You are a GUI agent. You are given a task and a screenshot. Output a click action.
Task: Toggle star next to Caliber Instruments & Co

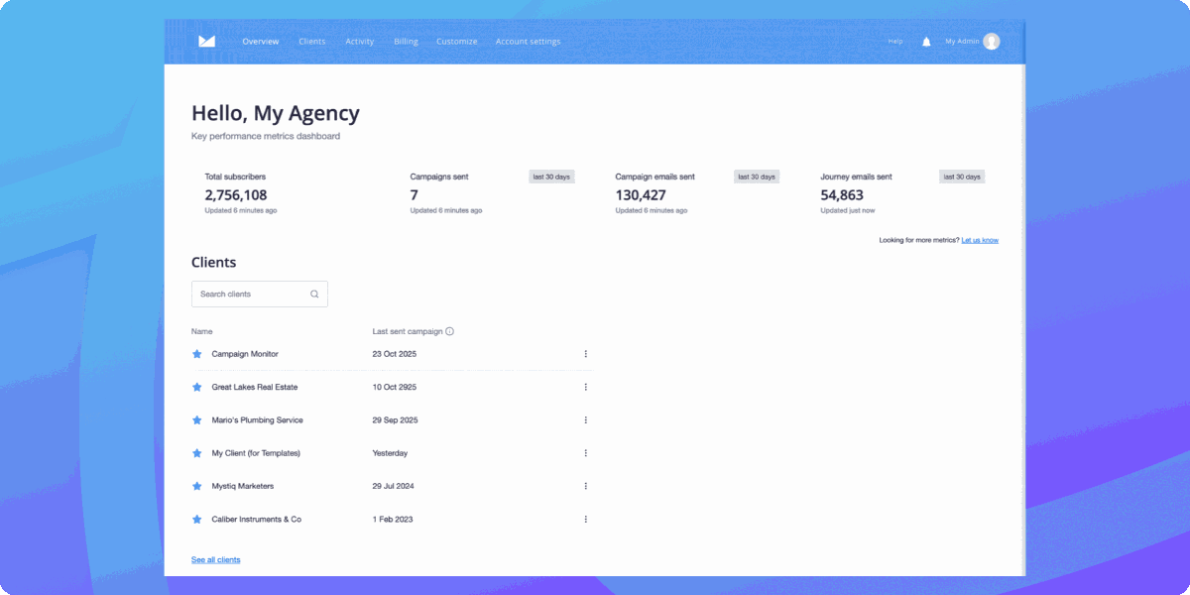[196, 520]
